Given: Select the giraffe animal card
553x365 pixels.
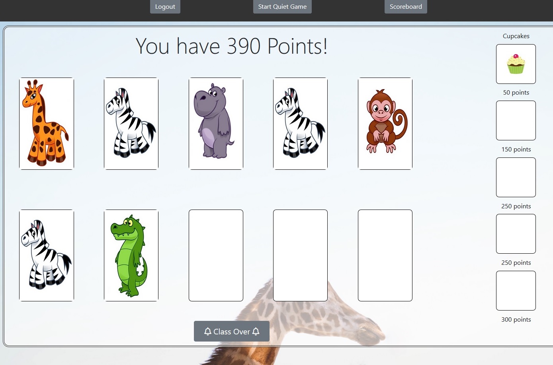Looking at the screenshot, I should tap(47, 124).
